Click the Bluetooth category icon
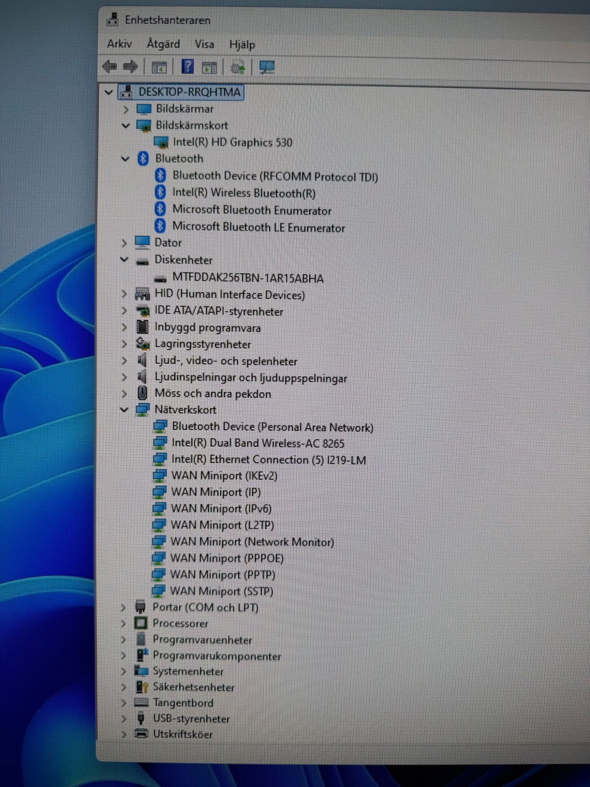590x787 pixels. [x=143, y=159]
